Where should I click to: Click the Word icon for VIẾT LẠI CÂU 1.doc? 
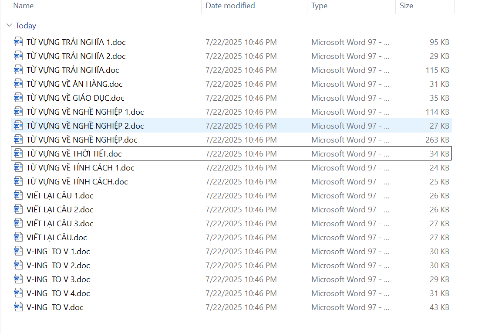coord(18,196)
